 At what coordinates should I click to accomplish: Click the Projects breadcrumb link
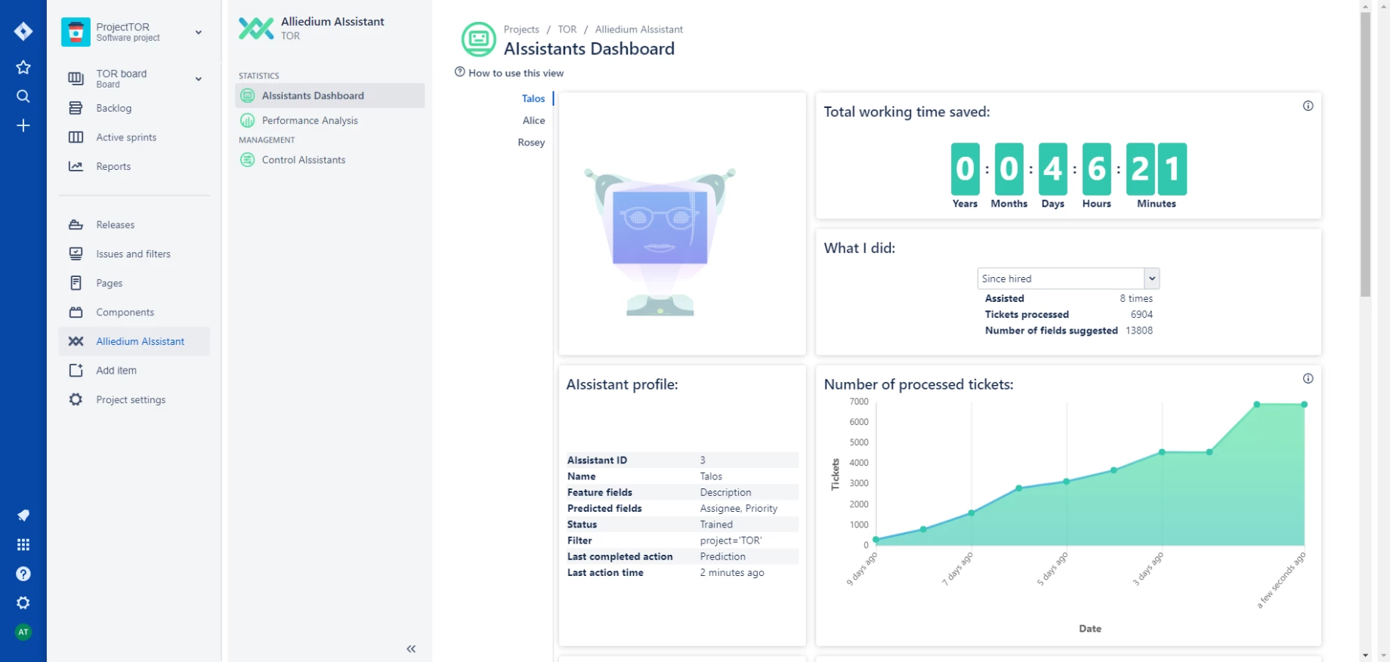coord(521,29)
